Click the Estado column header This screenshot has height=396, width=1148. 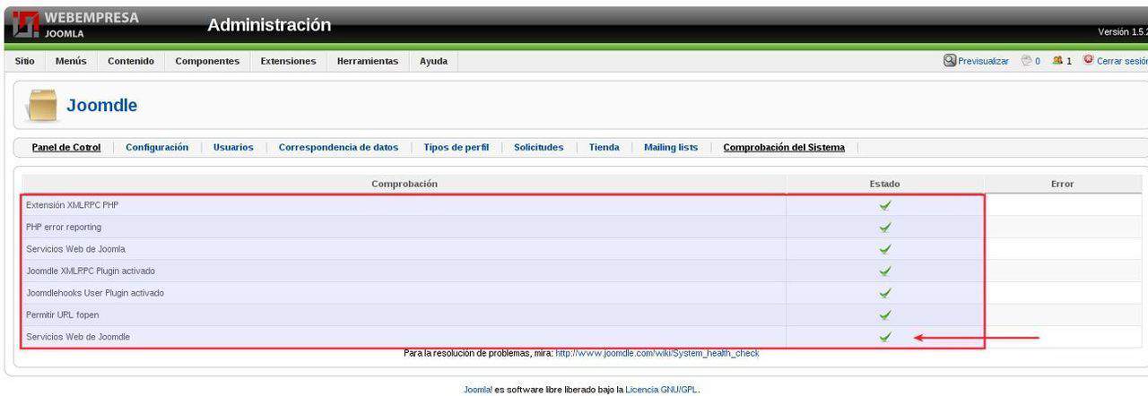pyautogui.click(x=885, y=184)
